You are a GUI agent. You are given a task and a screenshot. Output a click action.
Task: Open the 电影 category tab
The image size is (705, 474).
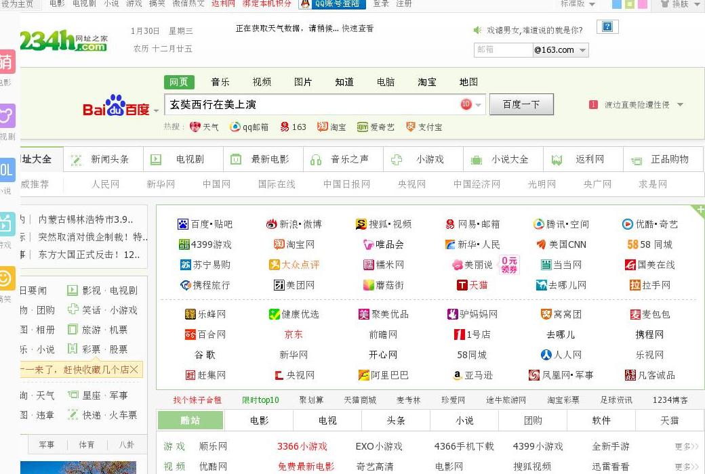tap(259, 421)
